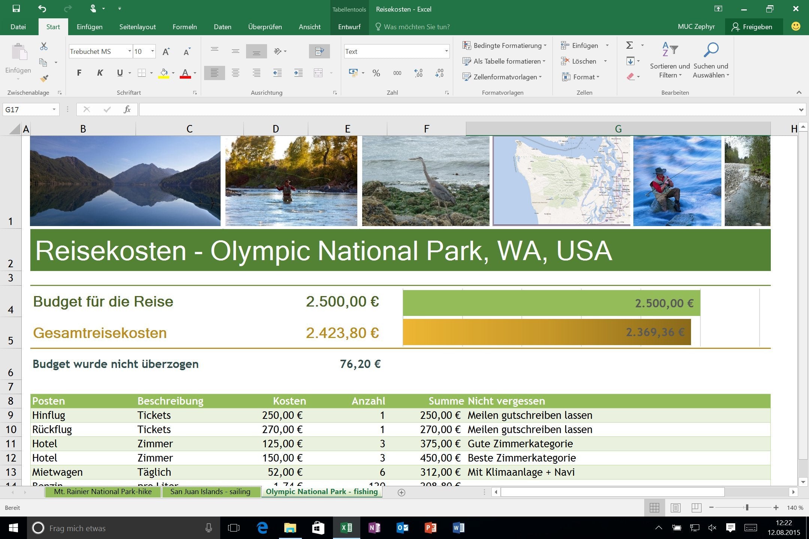The width and height of the screenshot is (809, 539).
Task: Click 'Was möchten Sie tun?' search field
Action: pos(412,27)
